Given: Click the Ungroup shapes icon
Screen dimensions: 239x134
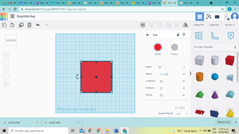Looking at the screenshot, I should tap(168, 25).
